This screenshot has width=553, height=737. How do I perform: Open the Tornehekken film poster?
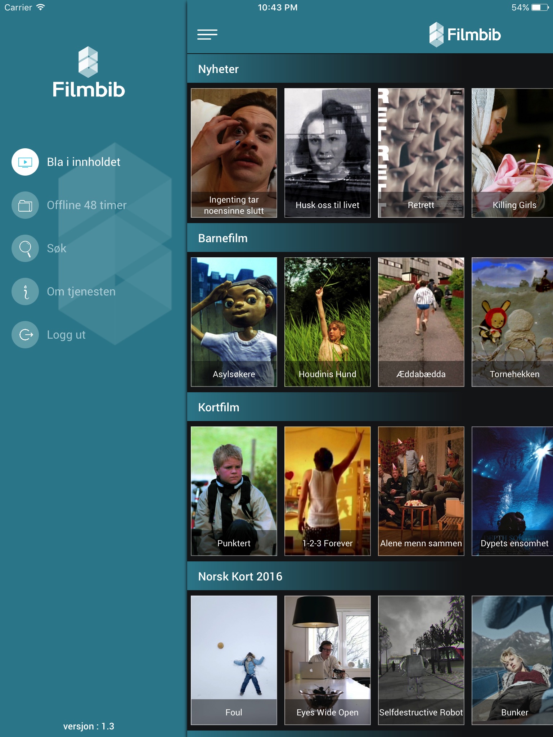pos(512,322)
